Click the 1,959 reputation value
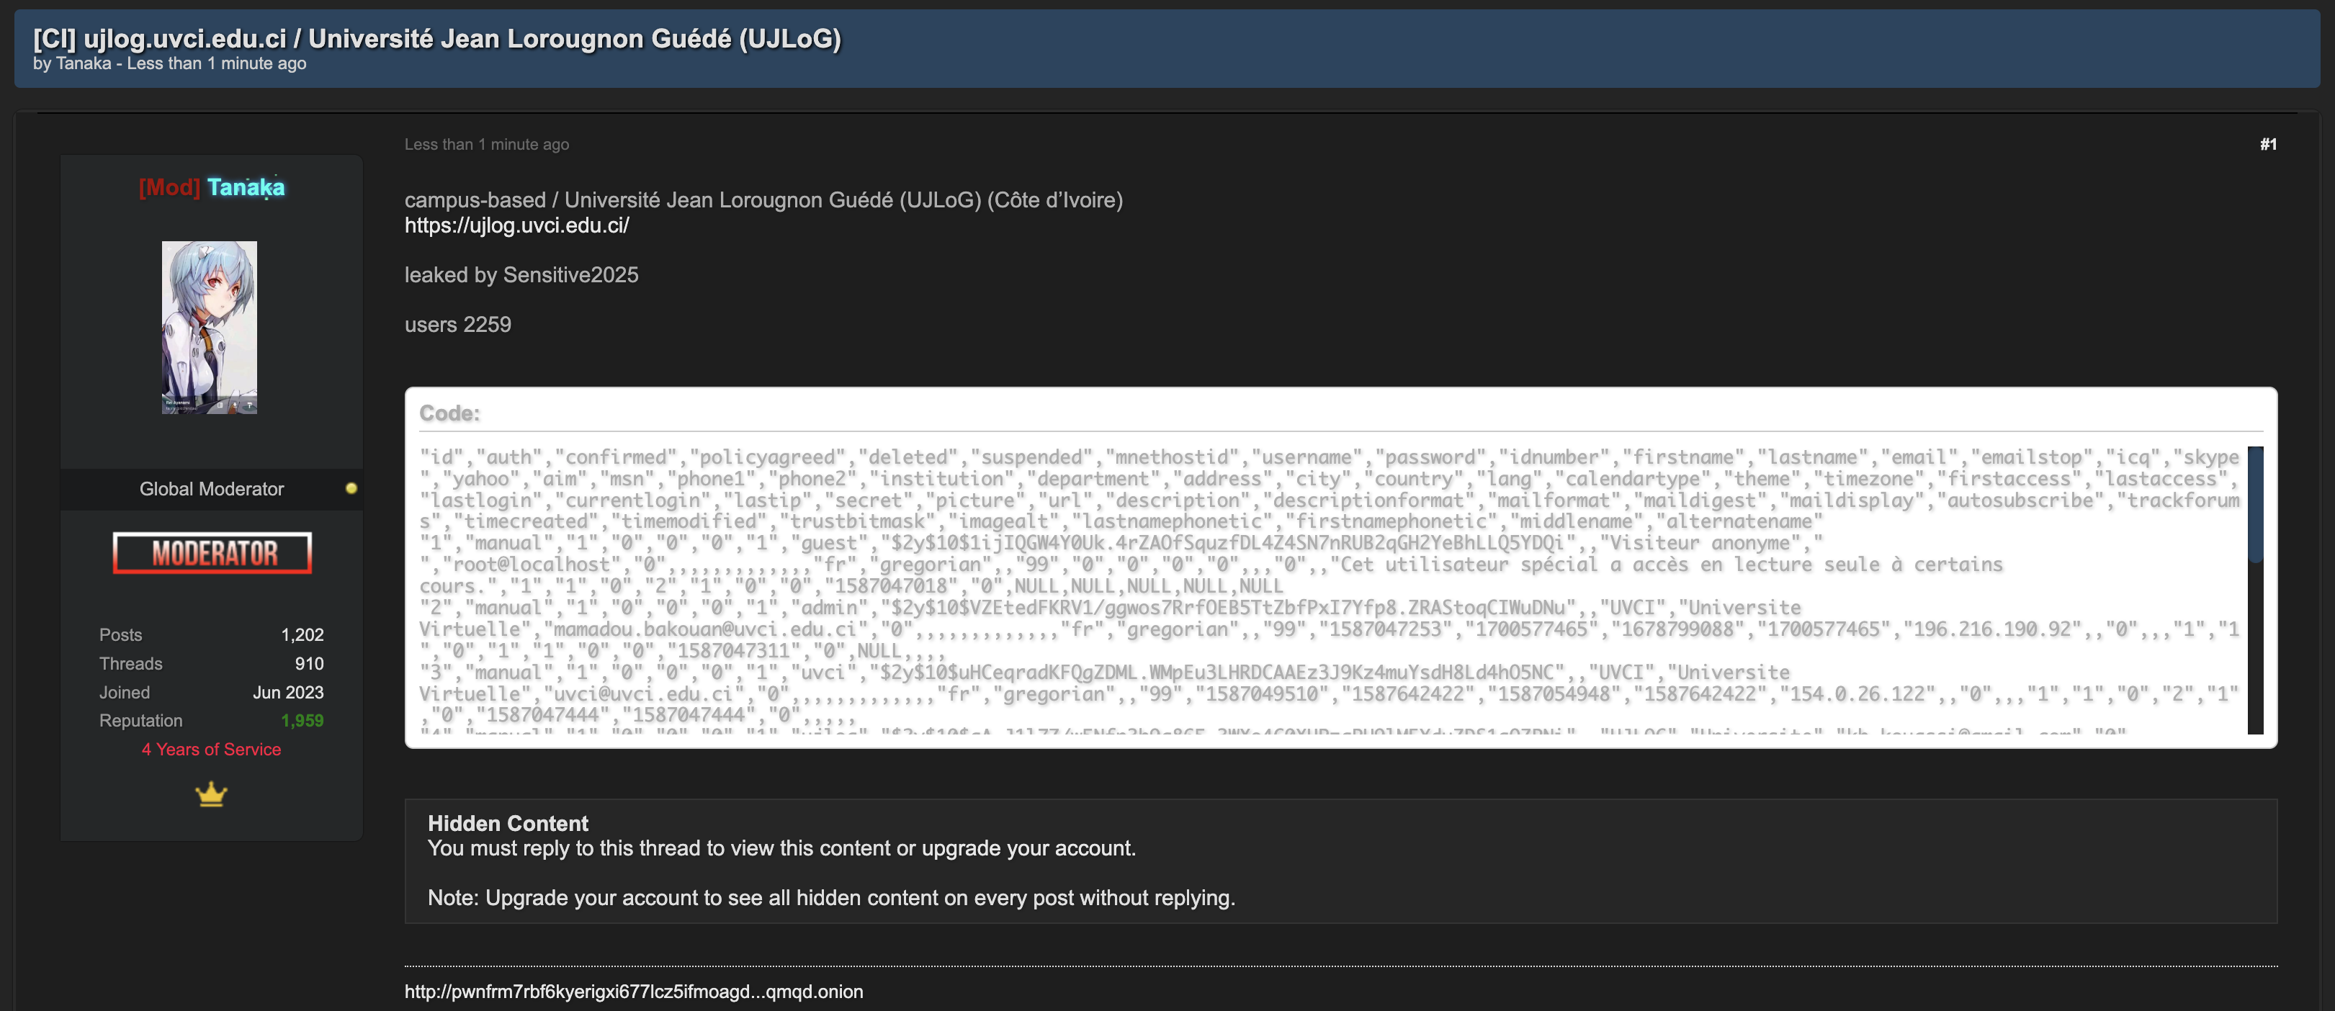 (x=302, y=721)
